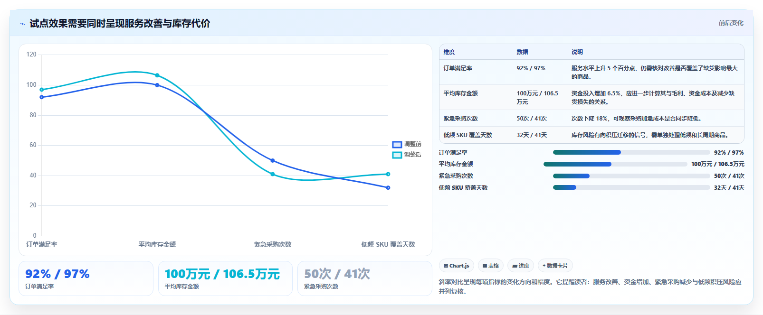Open the 92% / 97% 订单满足率 stat card
Image resolution: width=763 pixels, height=315 pixels.
[86, 278]
